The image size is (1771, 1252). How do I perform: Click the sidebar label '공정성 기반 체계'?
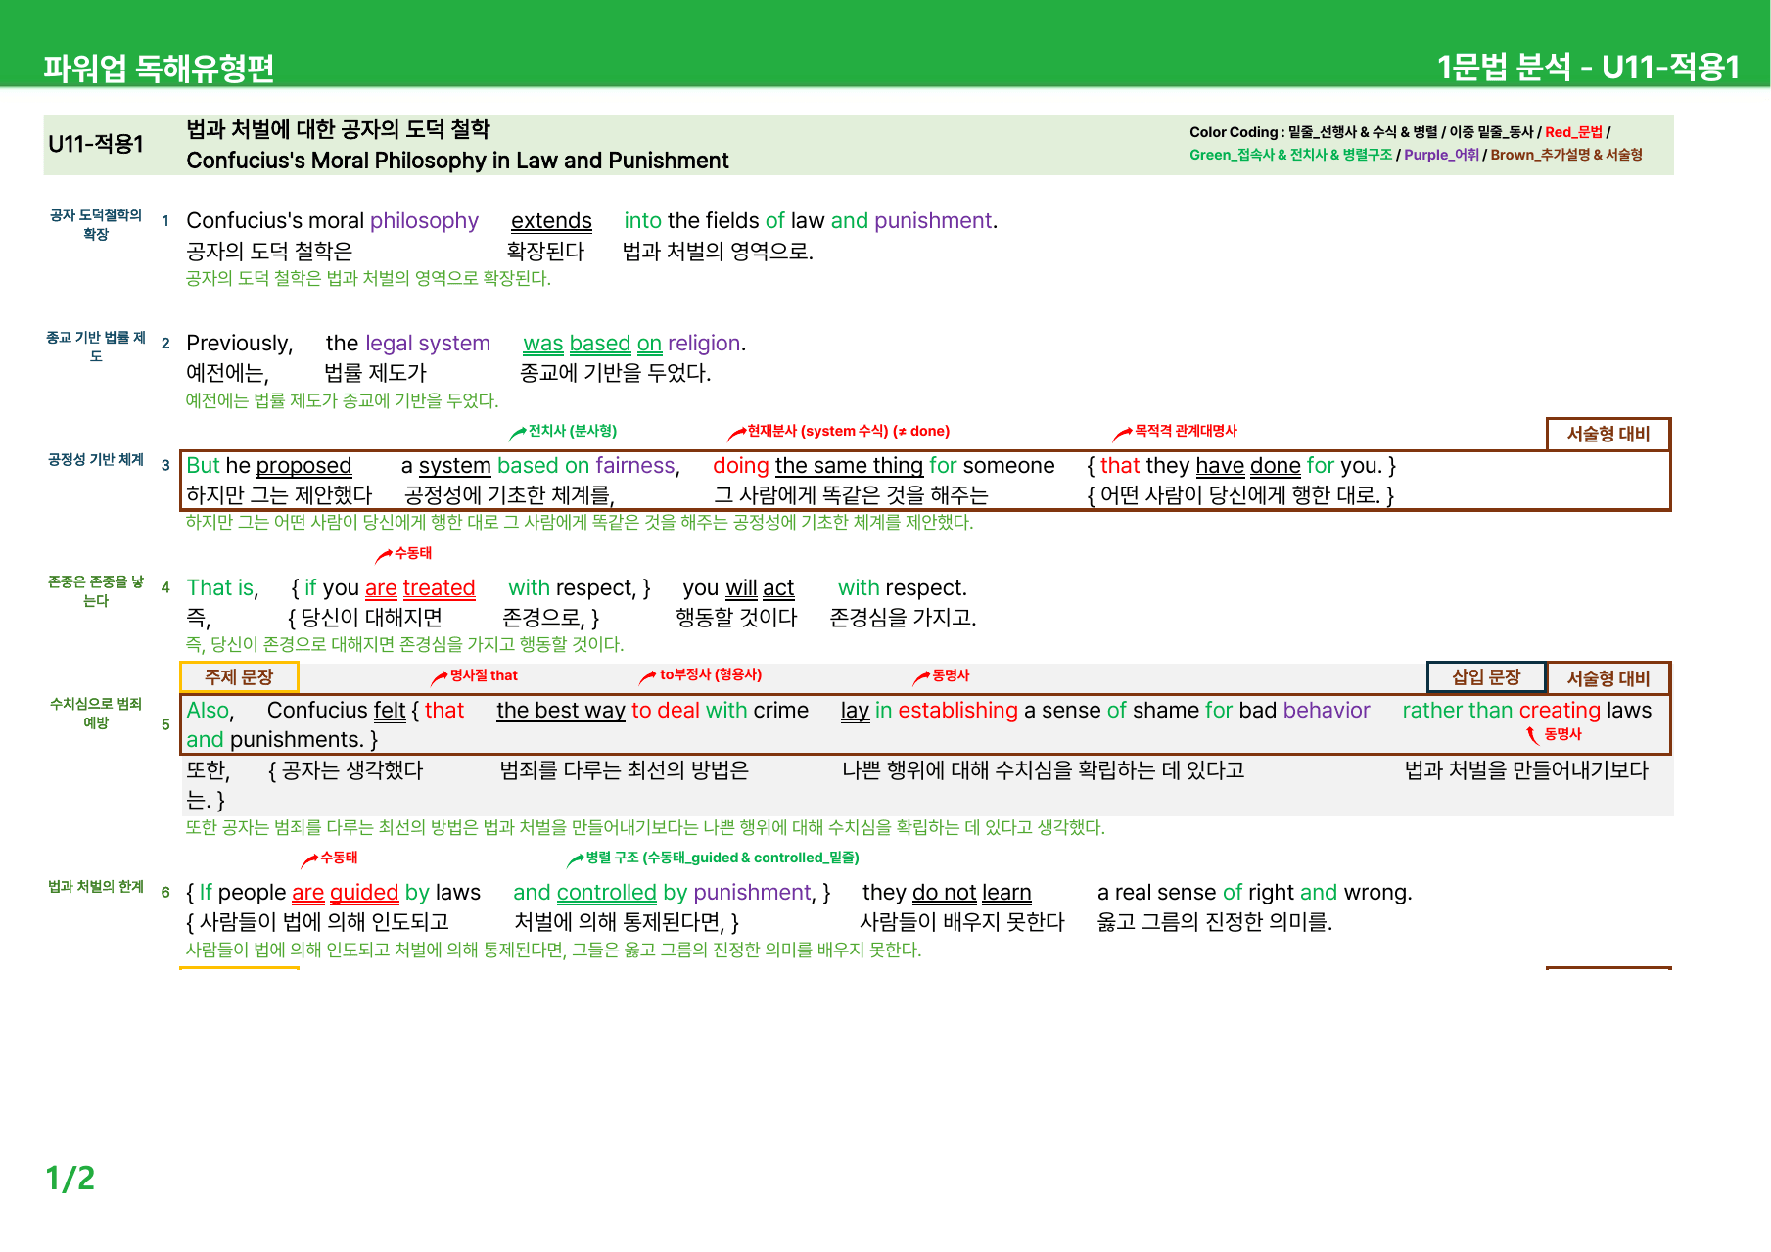coord(96,459)
